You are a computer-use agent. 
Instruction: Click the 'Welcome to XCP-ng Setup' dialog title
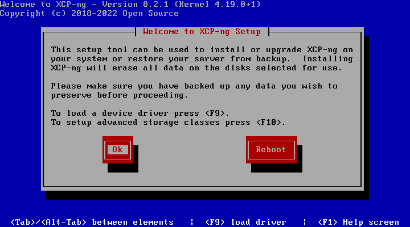pyautogui.click(x=202, y=32)
